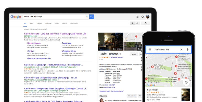Open the Renroc Menus sitelink

coord(34,43)
